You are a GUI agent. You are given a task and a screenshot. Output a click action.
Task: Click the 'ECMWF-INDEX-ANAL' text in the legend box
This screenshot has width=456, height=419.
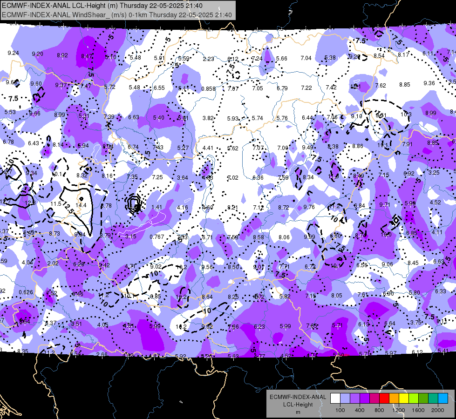(x=298, y=397)
